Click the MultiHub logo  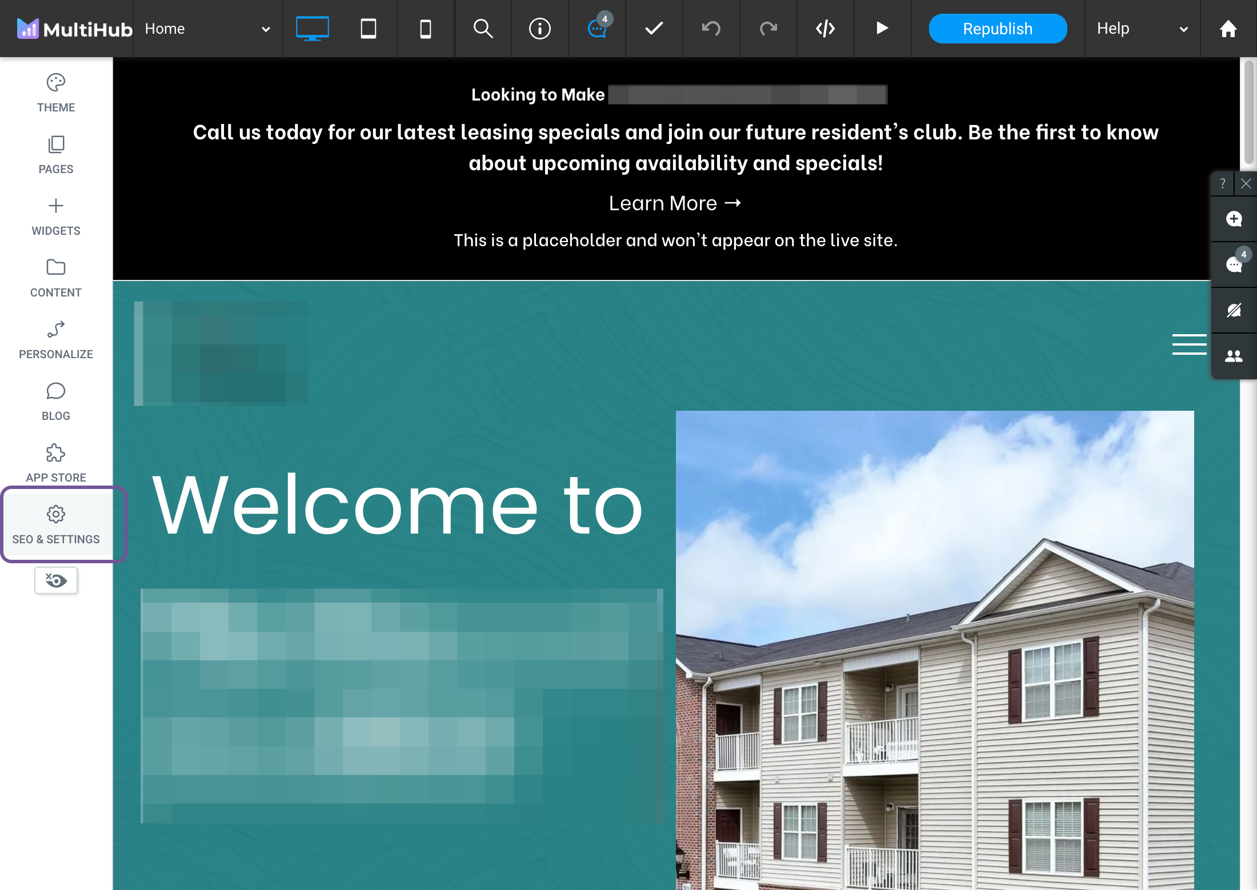coord(74,29)
